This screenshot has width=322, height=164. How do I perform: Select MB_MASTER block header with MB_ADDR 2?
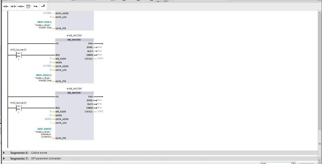point(74,40)
